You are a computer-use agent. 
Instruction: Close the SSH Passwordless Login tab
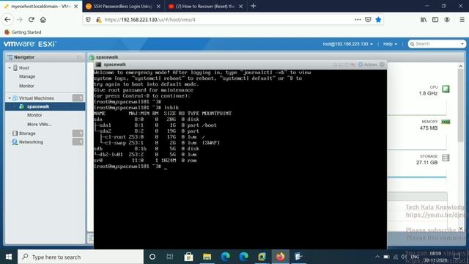(158, 6)
